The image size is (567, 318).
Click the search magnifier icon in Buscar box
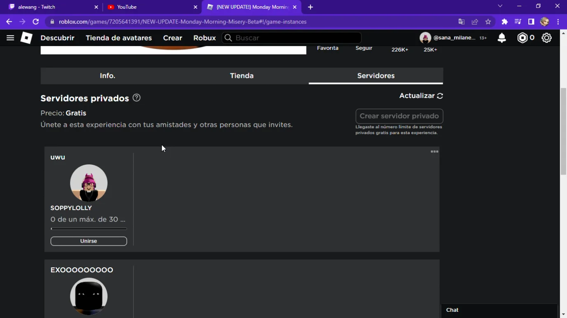(x=228, y=38)
